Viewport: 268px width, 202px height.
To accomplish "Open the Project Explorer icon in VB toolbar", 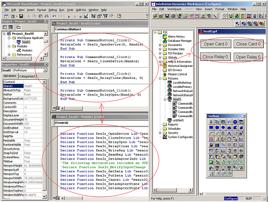I will [x=93, y=16].
